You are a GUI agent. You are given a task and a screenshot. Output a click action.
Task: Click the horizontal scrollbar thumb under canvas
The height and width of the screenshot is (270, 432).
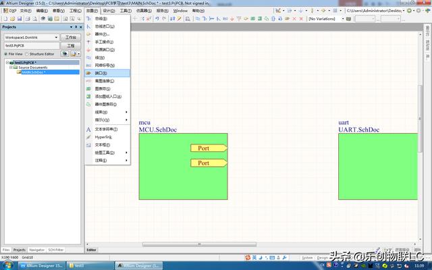click(x=199, y=244)
